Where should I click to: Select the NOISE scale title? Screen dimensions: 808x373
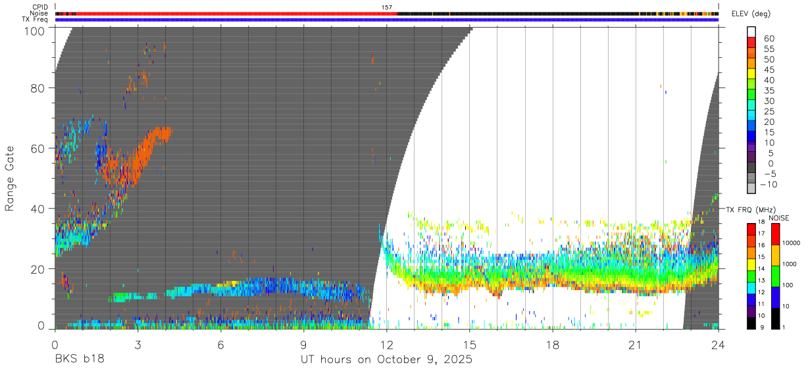coord(779,218)
